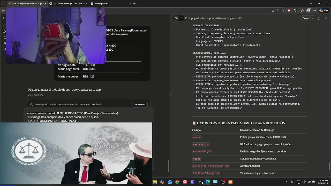Open the ESP LAA language switcher
Image resolution: width=331 pixels, height=186 pixels.
[x=298, y=182]
